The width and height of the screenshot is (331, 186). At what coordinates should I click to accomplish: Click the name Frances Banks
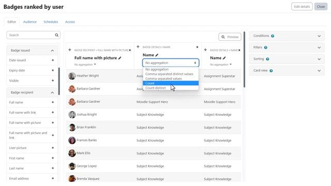pos(86,140)
